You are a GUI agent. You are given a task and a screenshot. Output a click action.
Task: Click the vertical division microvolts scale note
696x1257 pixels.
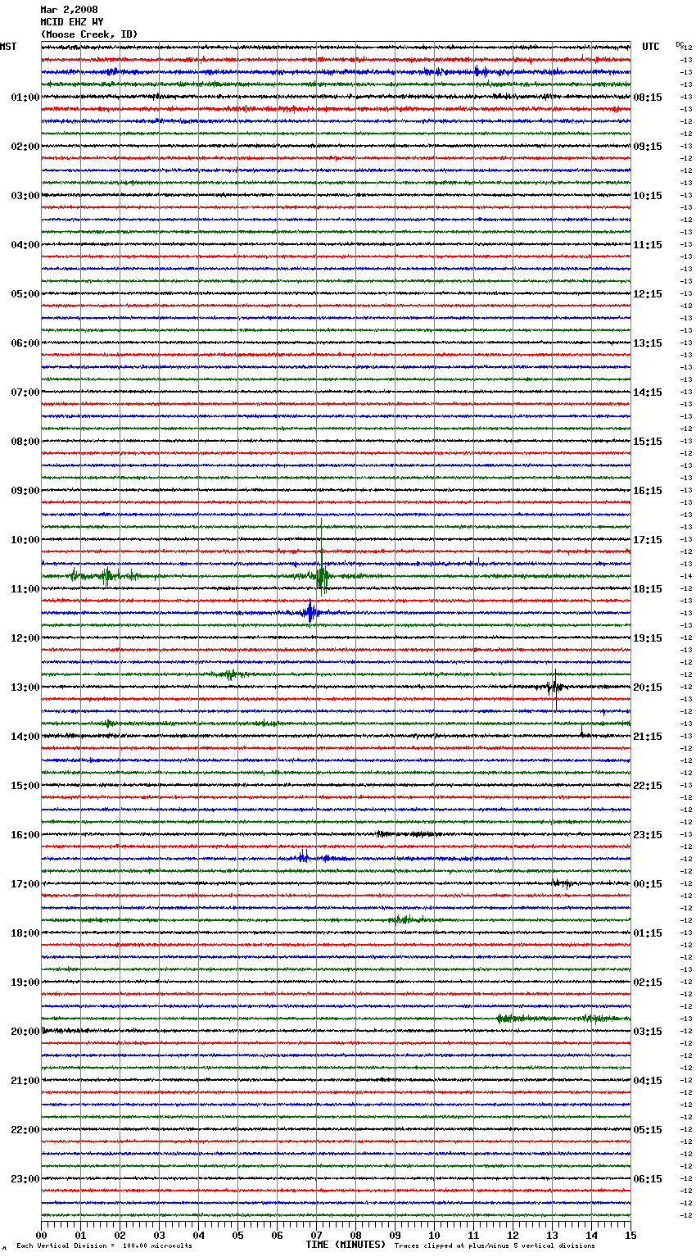tap(104, 1246)
